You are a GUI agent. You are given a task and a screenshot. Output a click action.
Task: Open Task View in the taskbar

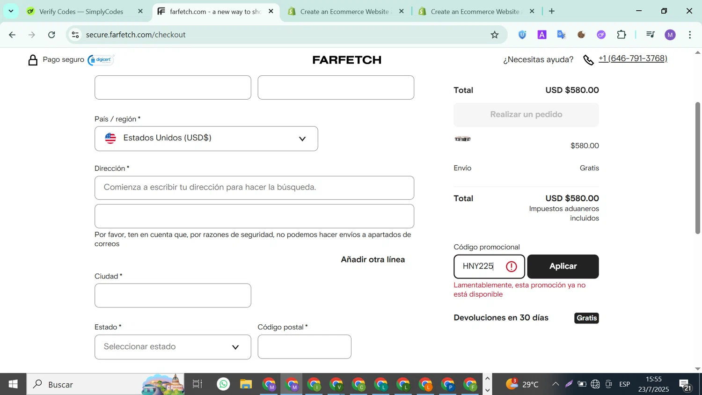pos(197,384)
